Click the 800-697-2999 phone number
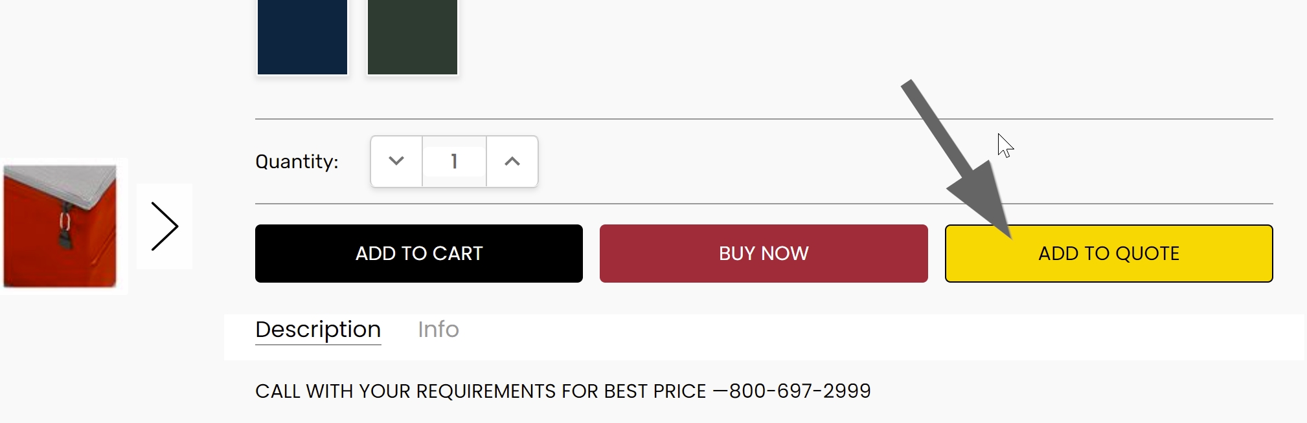The image size is (1307, 423). (x=800, y=391)
